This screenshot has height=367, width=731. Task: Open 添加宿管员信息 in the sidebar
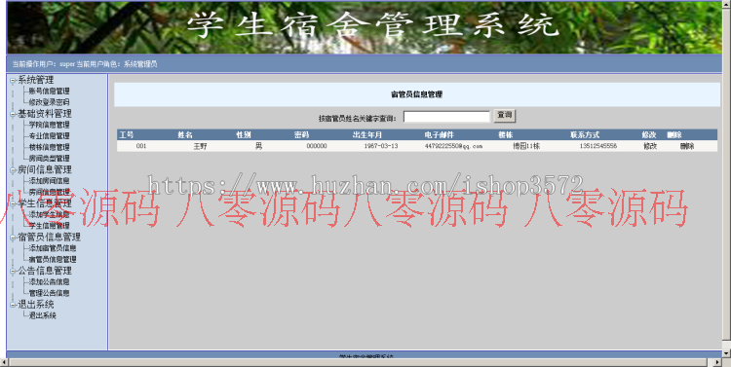tap(53, 248)
